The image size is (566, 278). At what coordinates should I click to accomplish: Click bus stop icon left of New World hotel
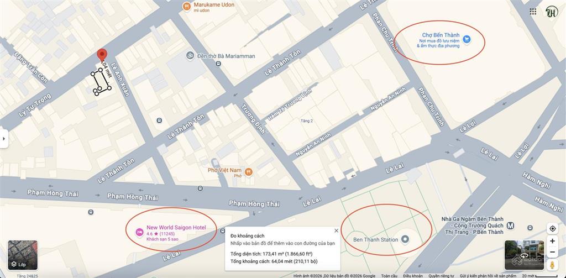click(x=91, y=212)
